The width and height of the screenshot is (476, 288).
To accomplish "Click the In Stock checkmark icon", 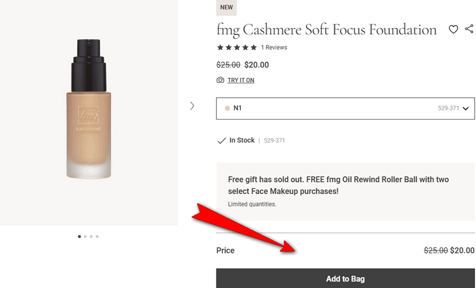I will click(221, 141).
